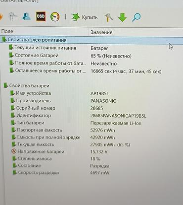Open the wrench and tools toolbar icon
This screenshot has height=205, width=183.
tap(109, 17)
